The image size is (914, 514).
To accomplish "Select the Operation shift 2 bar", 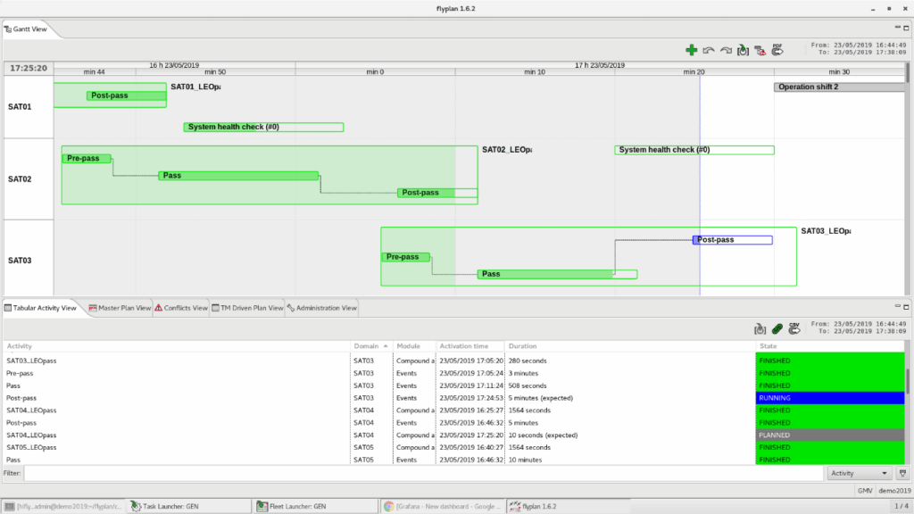I will pyautogui.click(x=839, y=87).
